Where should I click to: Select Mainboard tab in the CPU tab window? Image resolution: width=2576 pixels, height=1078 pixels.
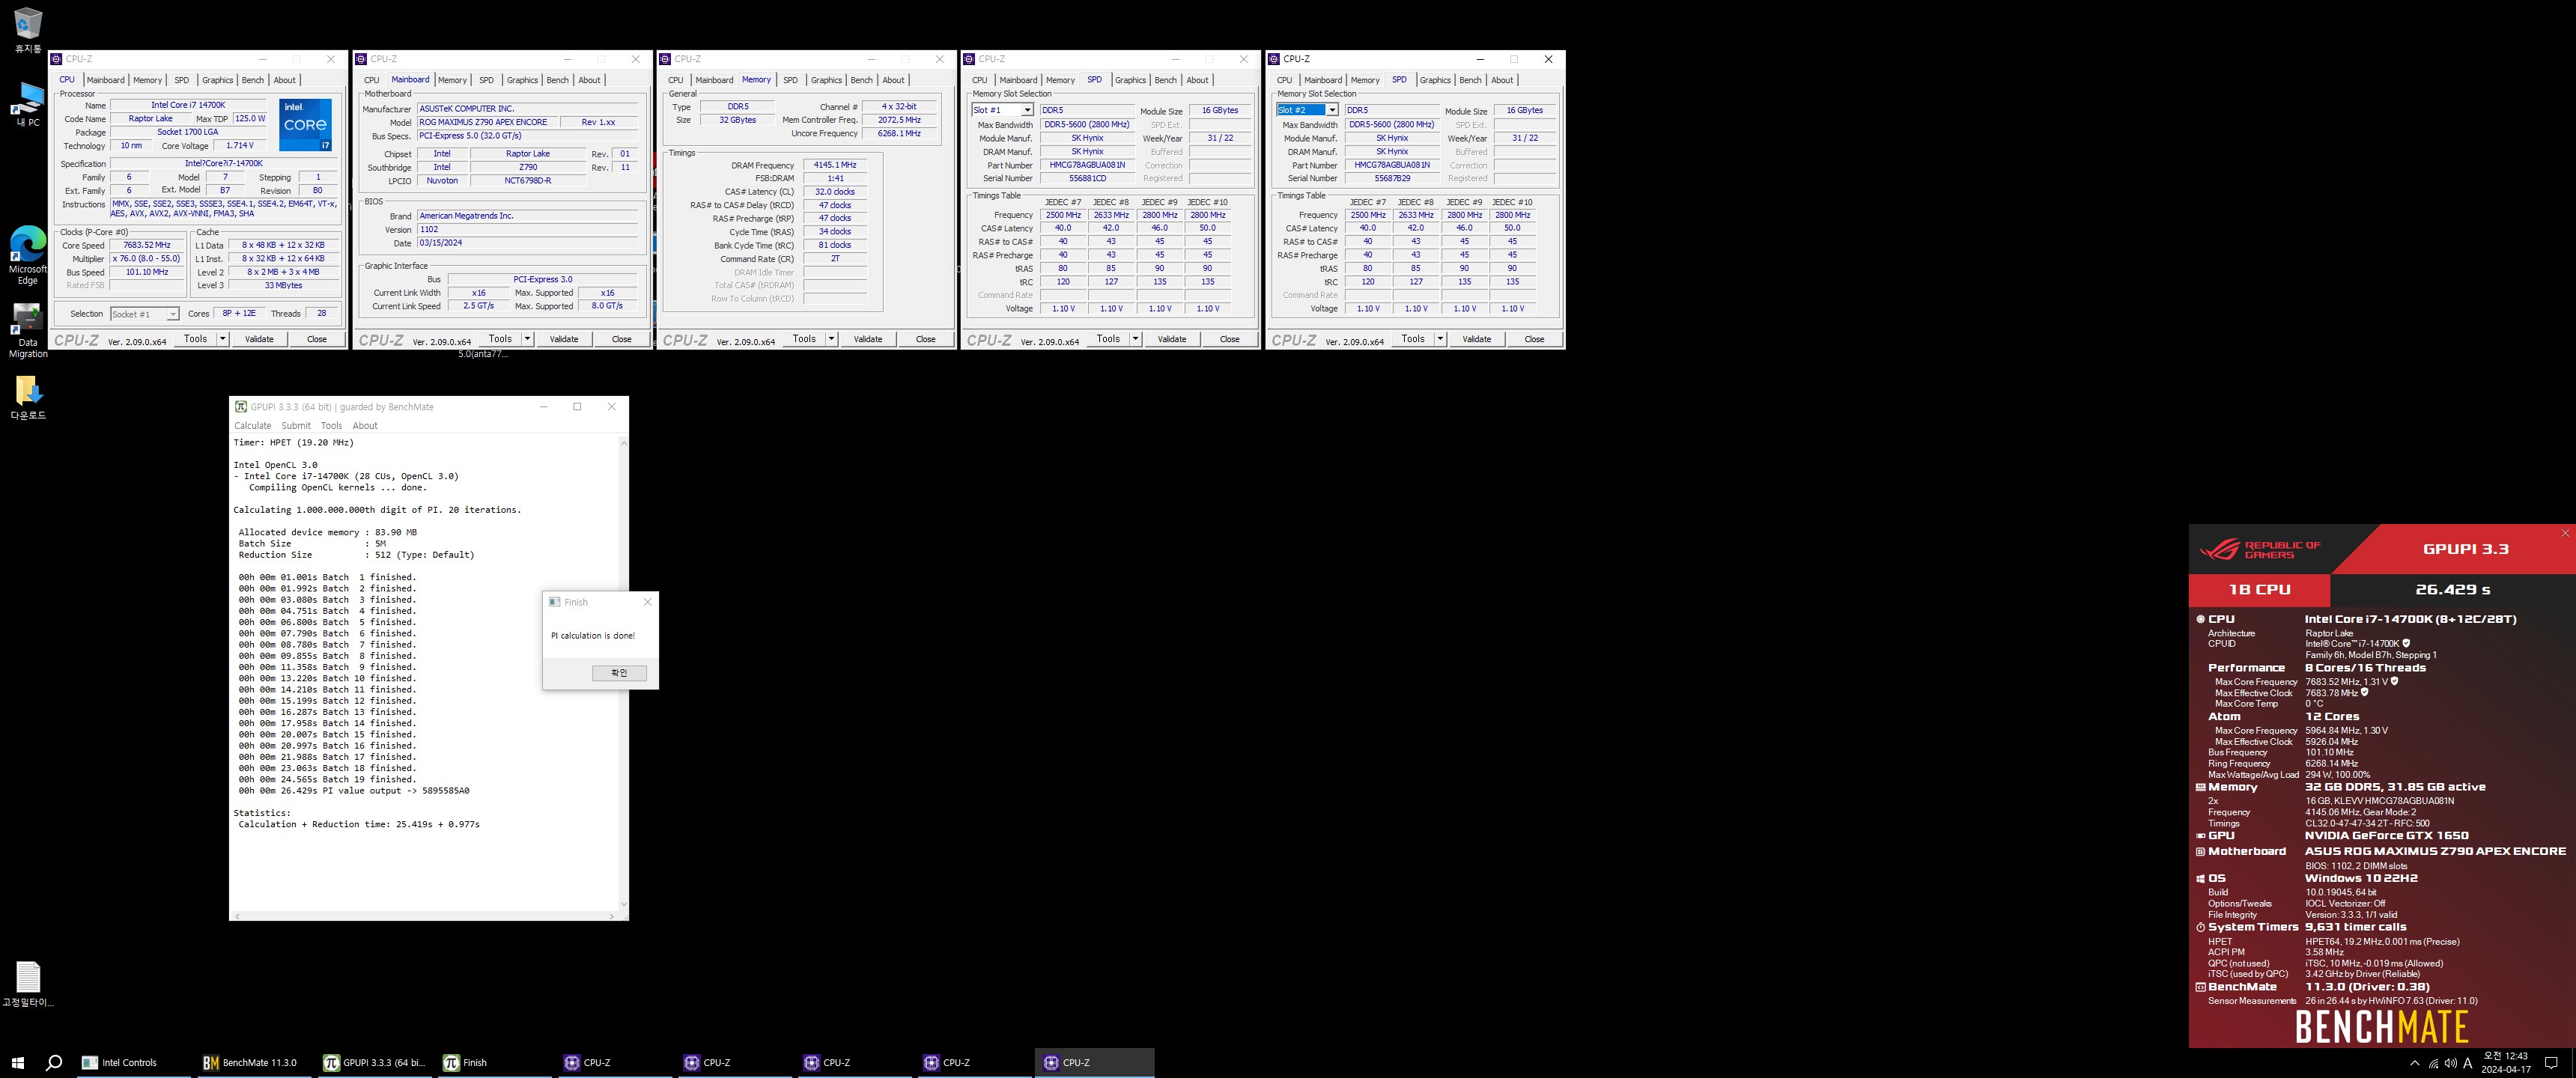[106, 80]
